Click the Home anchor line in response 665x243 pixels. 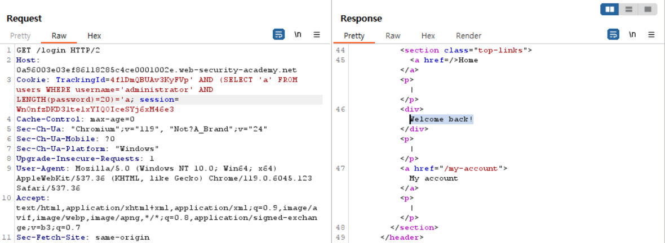pyautogui.click(x=444, y=60)
